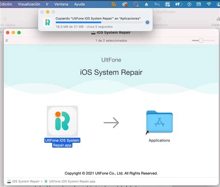Click the eject-shaped menu bar icon
Viewport: 220px width, 187px height.
pyautogui.click(x=146, y=4)
